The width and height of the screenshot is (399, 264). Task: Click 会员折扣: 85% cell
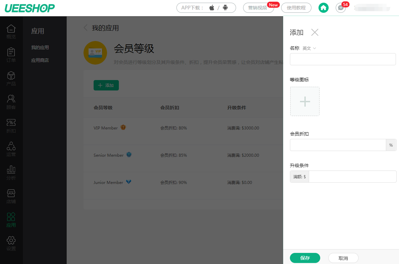tap(173, 155)
